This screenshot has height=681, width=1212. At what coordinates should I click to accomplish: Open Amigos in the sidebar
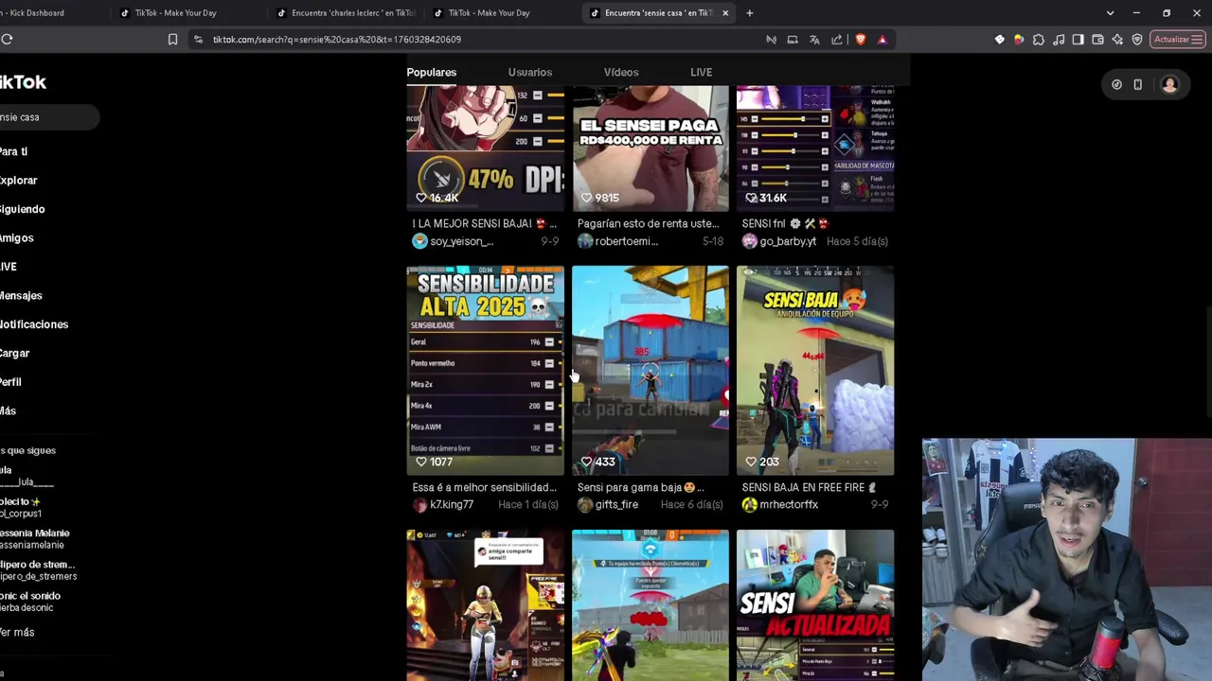(16, 237)
